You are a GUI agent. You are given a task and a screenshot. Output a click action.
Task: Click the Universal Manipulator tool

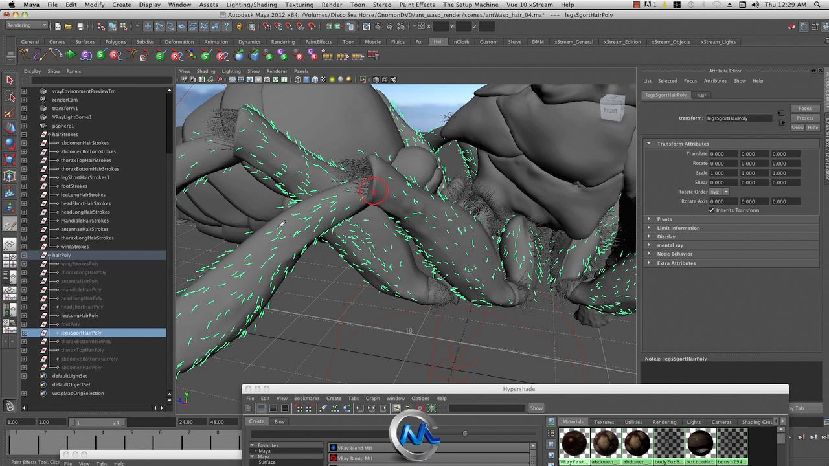[10, 176]
